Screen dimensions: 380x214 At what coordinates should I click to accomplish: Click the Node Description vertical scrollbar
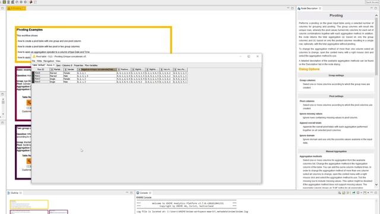(376, 46)
